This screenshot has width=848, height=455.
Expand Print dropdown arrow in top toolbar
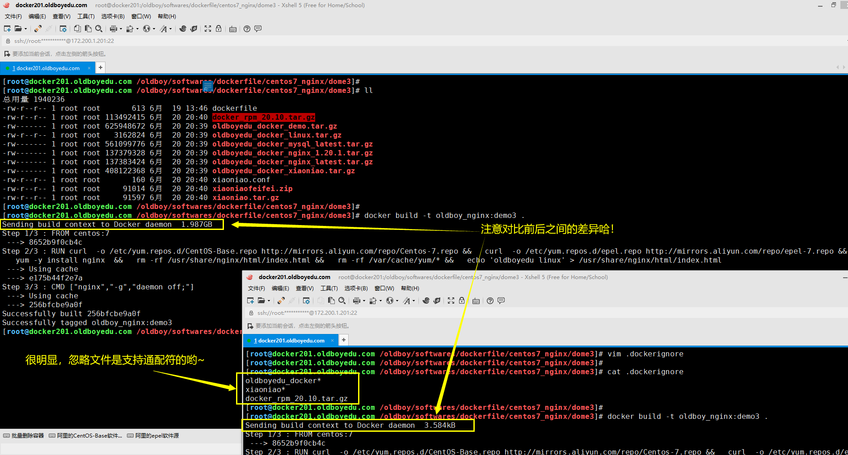click(121, 29)
